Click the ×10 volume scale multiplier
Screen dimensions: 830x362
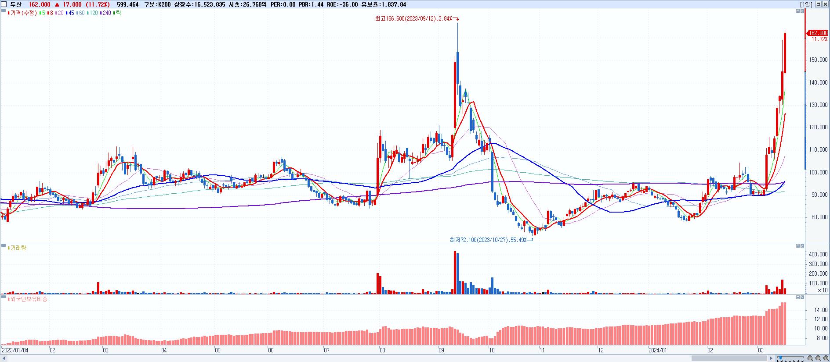tap(823, 290)
